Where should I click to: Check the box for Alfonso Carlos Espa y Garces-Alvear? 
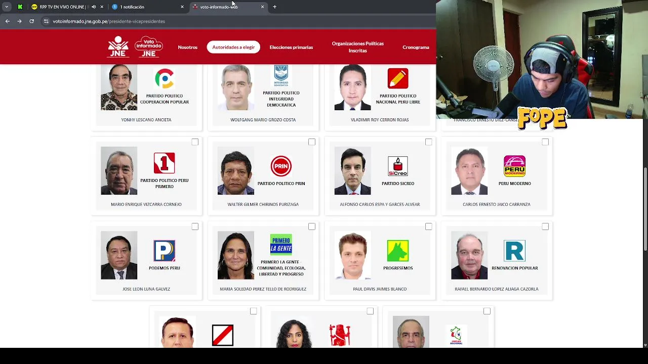point(428,142)
